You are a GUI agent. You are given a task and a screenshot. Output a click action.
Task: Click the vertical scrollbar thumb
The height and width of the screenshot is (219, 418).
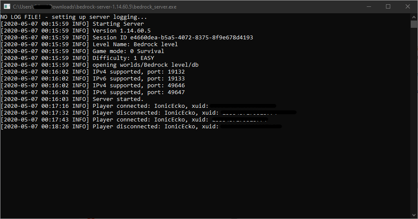414,24
